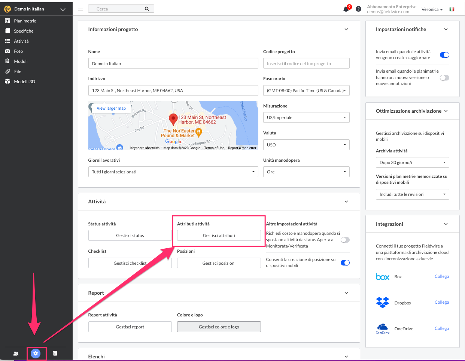Go to Modelli 3D in sidebar

(x=24, y=82)
